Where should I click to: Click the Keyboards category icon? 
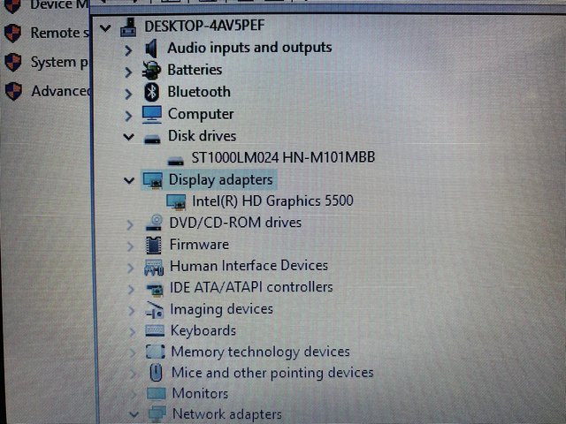[x=155, y=330]
